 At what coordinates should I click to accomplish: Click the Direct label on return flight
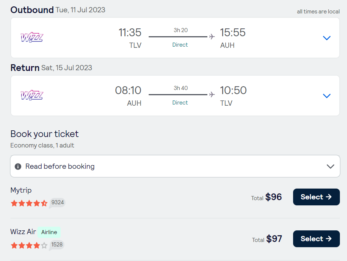click(x=180, y=103)
